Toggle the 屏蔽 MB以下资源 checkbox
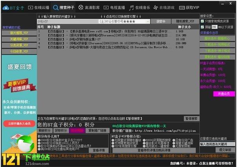Viewport: 237px width, 167px height. tap(202, 27)
